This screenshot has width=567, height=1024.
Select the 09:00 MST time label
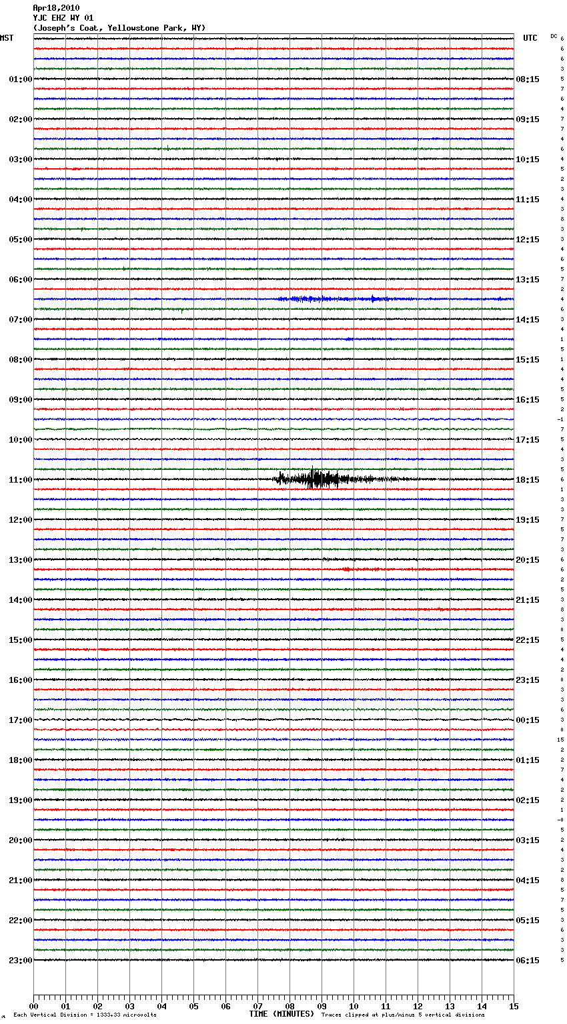pyautogui.click(x=20, y=400)
